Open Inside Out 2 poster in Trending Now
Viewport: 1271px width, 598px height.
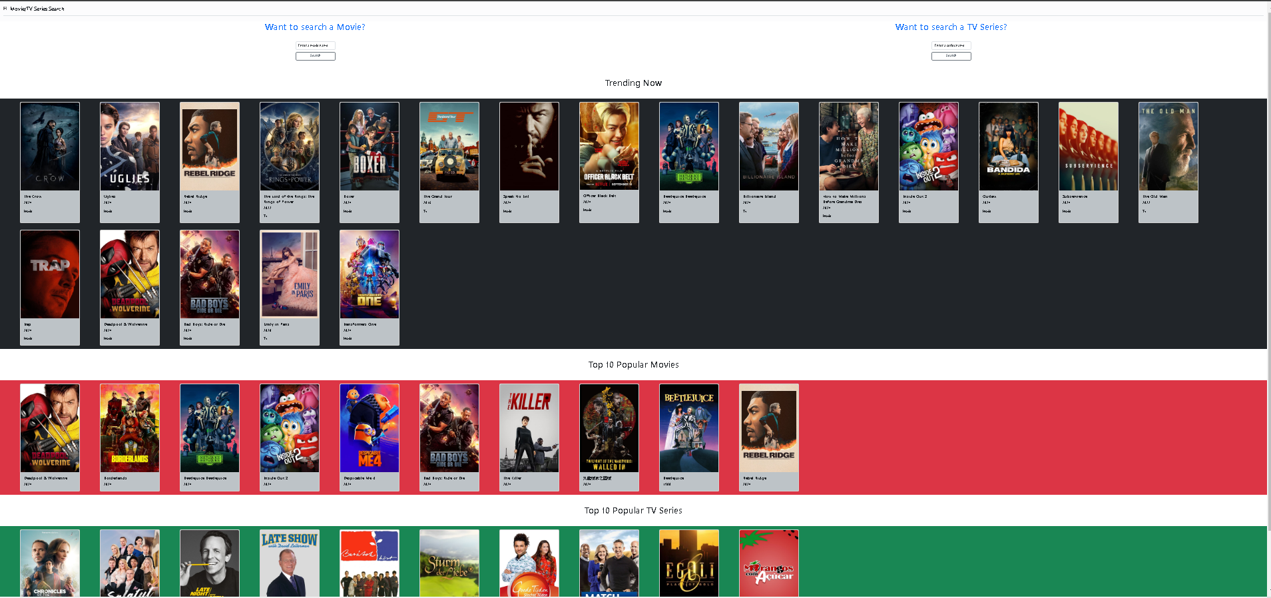pos(929,147)
